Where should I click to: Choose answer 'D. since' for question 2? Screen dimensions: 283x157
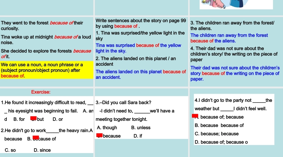(x=42, y=150)
